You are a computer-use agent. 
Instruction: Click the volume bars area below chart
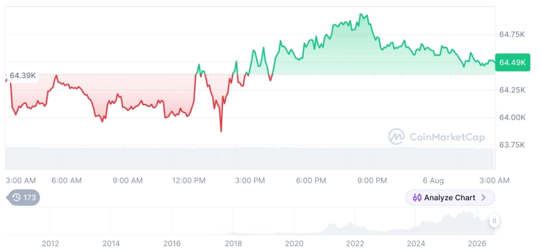click(x=250, y=158)
